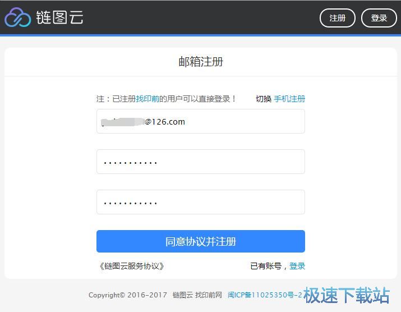Click the @126.com text in email field
The image size is (401, 312).
pos(165,122)
